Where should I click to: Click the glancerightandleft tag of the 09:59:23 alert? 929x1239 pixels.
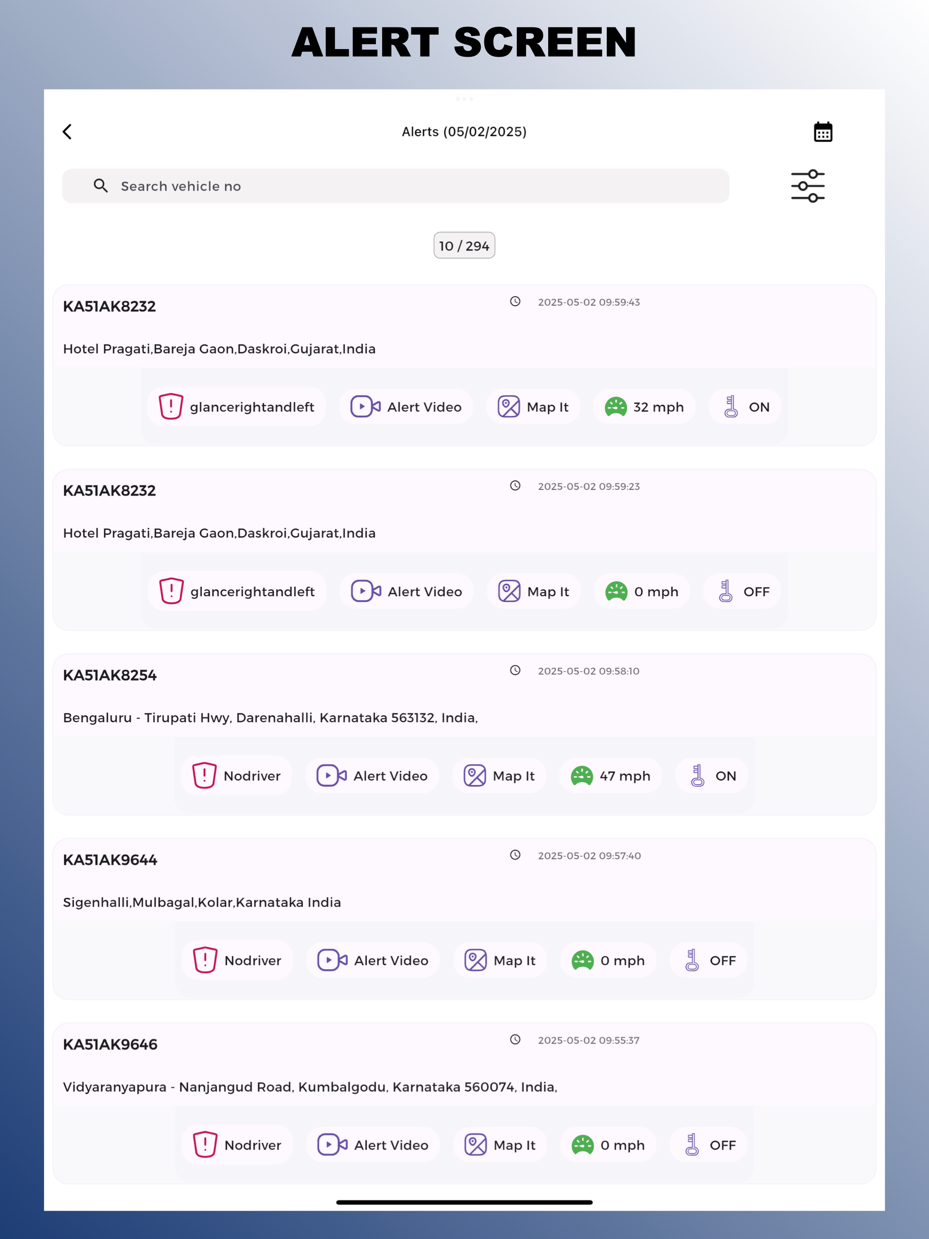[x=237, y=592]
